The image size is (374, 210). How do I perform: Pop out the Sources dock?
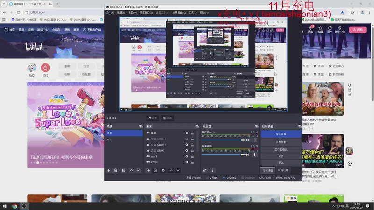click(197, 126)
